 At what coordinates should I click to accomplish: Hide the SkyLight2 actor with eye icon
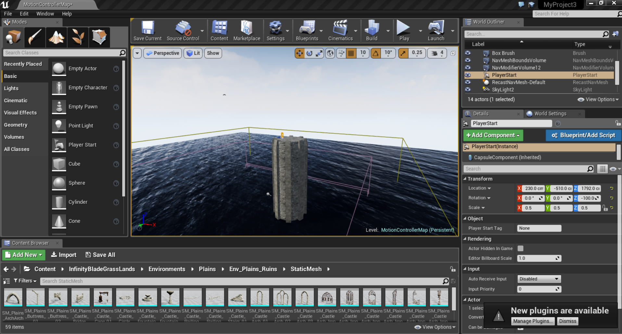[468, 90]
